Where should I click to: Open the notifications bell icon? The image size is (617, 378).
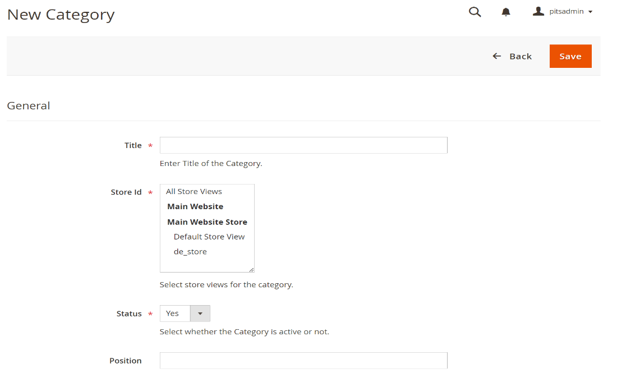(506, 12)
